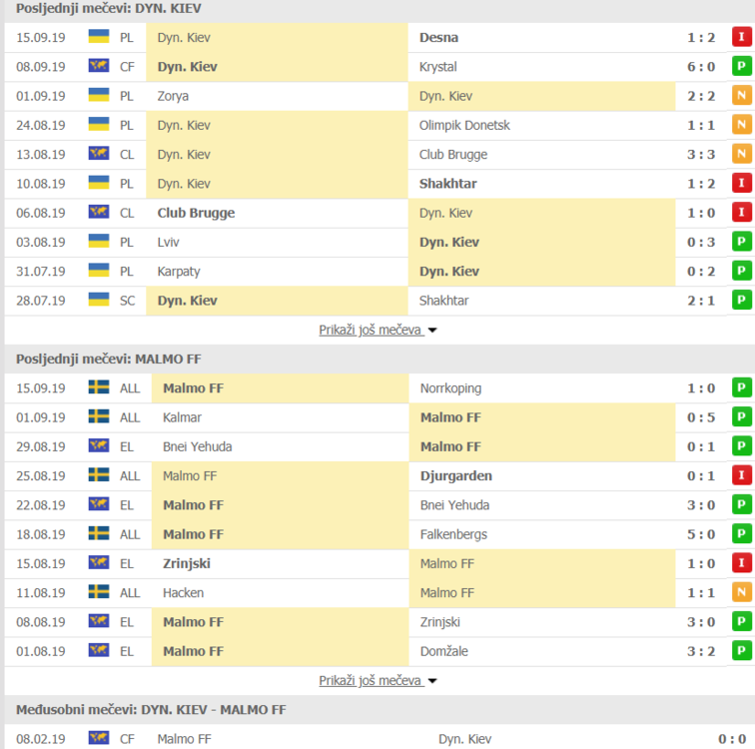Click the Europe flag icon in the Krystal row
Image resolution: width=755 pixels, height=749 pixels.
(99, 66)
